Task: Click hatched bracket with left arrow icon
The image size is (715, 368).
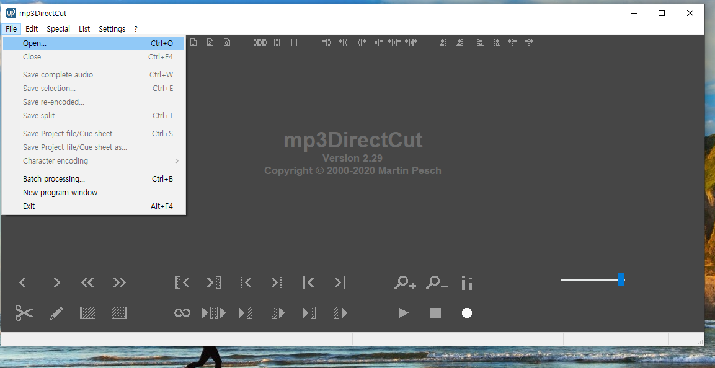Action: pos(182,283)
